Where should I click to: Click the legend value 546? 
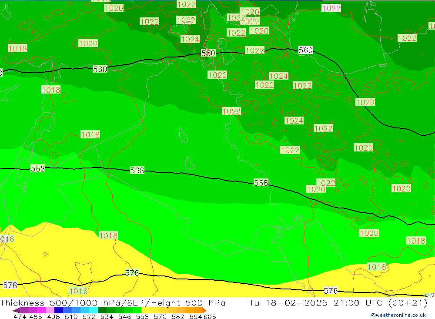coord(124,316)
